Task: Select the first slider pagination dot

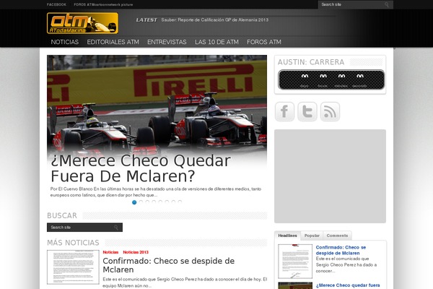Action: (x=134, y=202)
